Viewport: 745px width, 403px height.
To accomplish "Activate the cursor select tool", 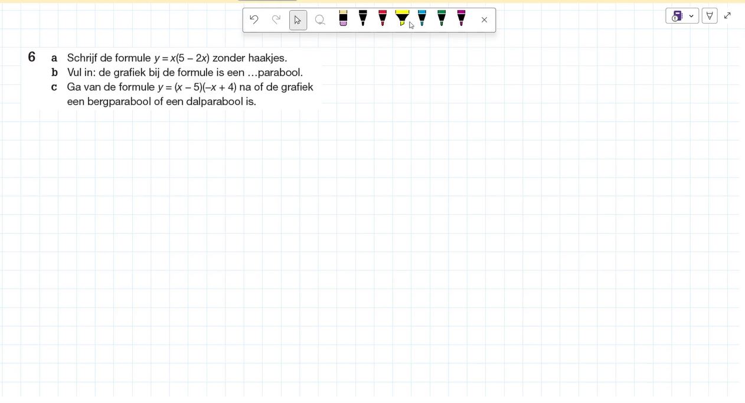I will [298, 20].
